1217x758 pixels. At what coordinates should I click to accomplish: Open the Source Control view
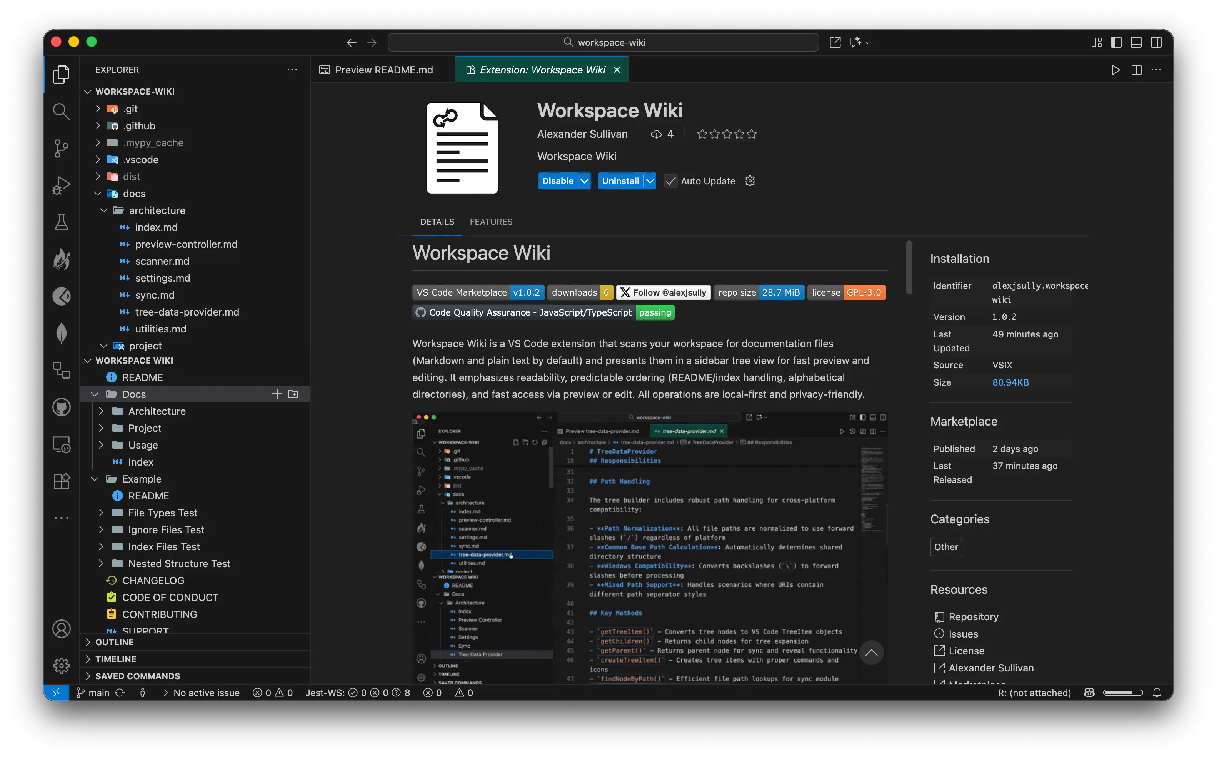[x=61, y=149]
